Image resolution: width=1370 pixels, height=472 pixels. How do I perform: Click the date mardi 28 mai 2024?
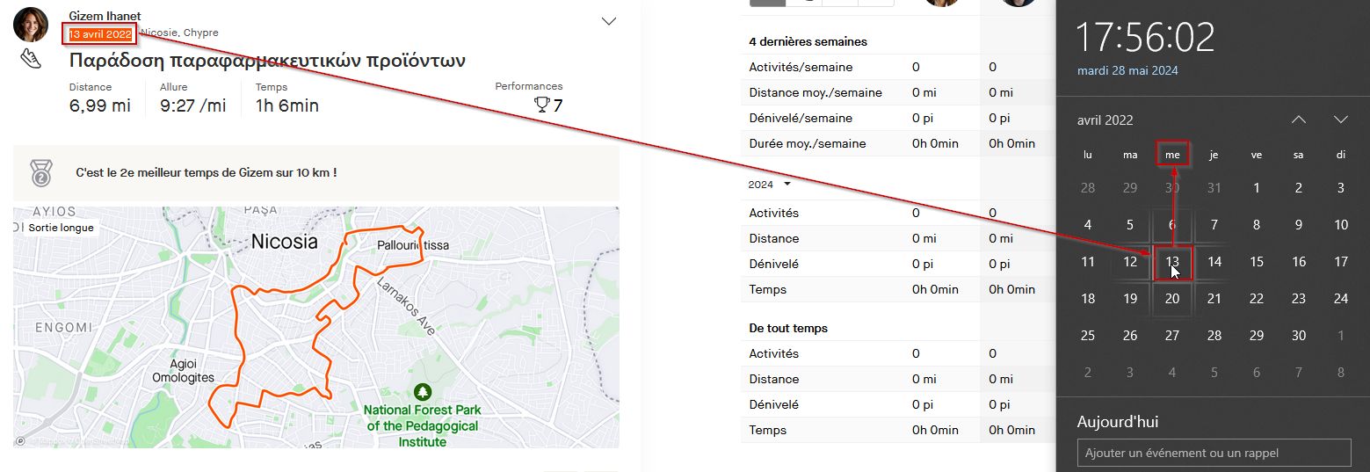point(1127,70)
